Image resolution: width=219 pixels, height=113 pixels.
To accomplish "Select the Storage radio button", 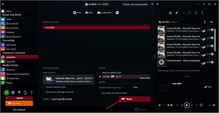I will 100,76.
